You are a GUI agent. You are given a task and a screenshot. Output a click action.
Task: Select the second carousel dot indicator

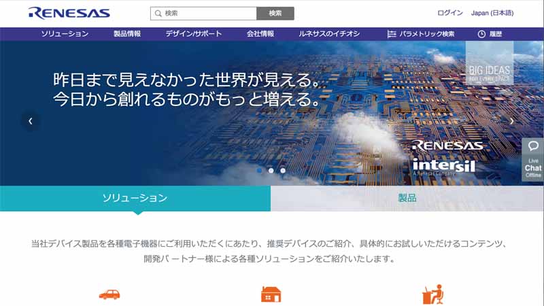(x=271, y=171)
